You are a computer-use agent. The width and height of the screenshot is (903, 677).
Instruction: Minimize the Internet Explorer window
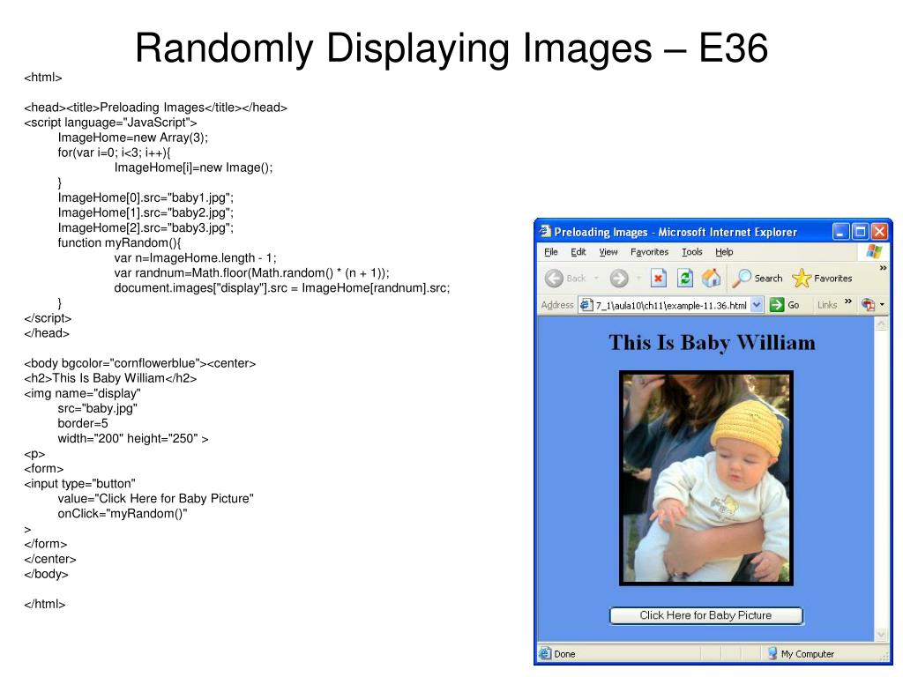pos(840,232)
